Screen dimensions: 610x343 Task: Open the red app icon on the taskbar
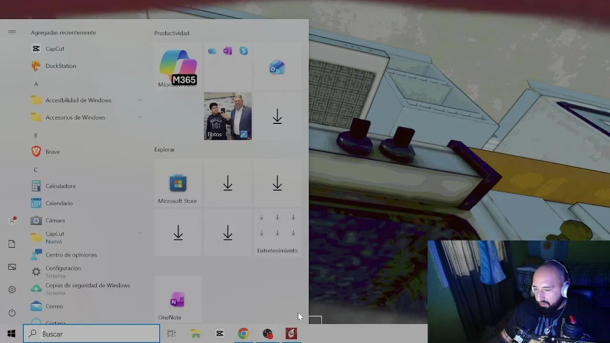coord(291,333)
